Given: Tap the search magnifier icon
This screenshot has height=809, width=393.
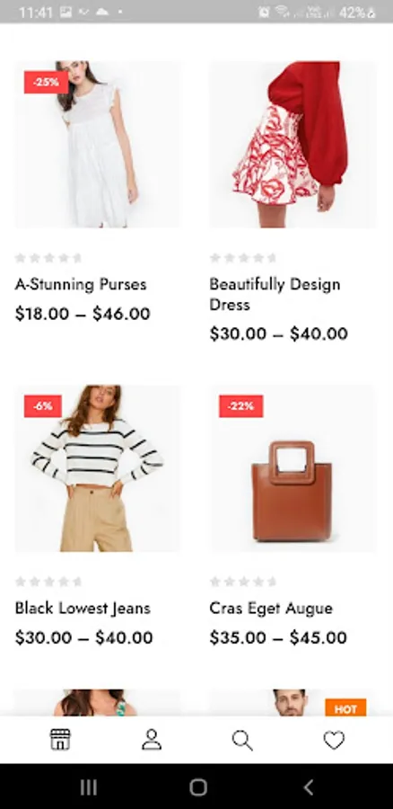Looking at the screenshot, I should [242, 741].
